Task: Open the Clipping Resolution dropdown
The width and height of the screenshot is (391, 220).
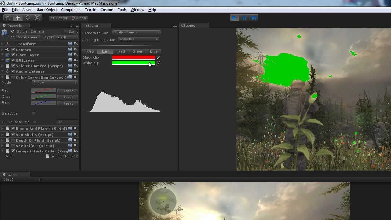Action: (138, 39)
